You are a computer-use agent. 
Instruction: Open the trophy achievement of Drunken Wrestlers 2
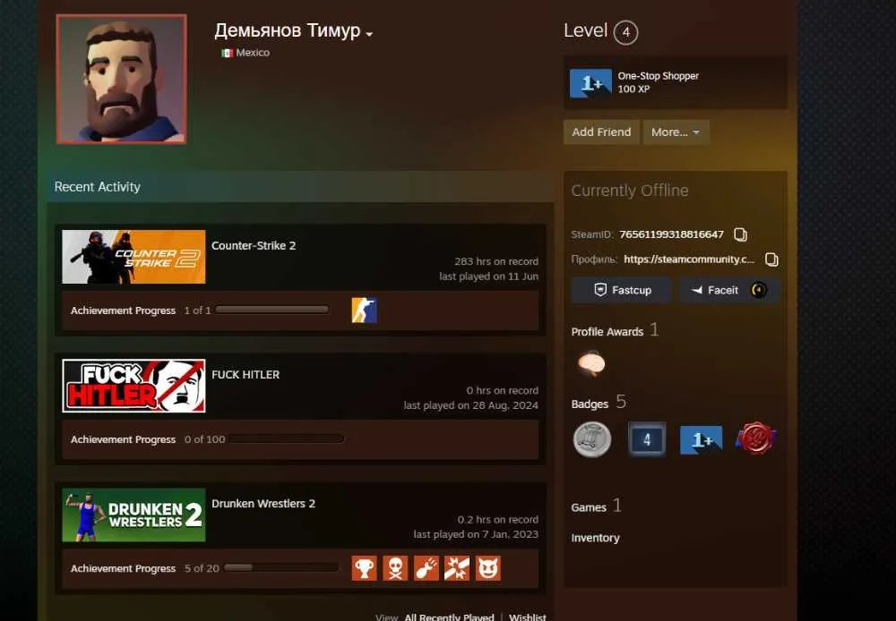[x=364, y=568]
